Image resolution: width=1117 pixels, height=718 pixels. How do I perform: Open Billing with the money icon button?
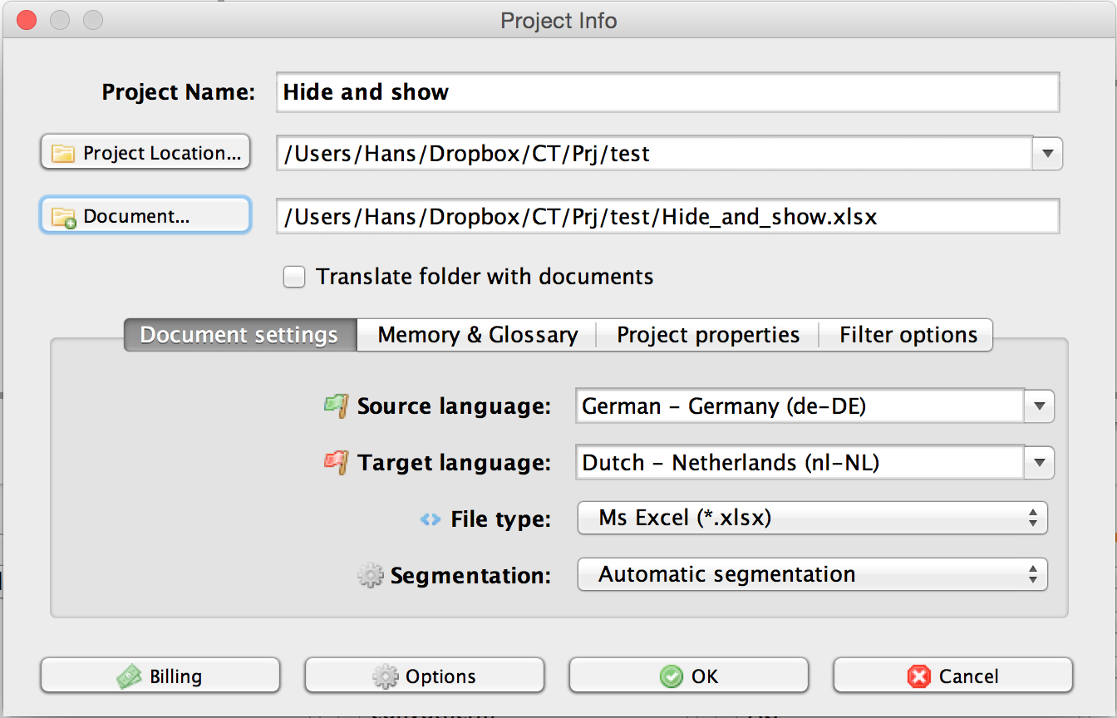[x=160, y=676]
